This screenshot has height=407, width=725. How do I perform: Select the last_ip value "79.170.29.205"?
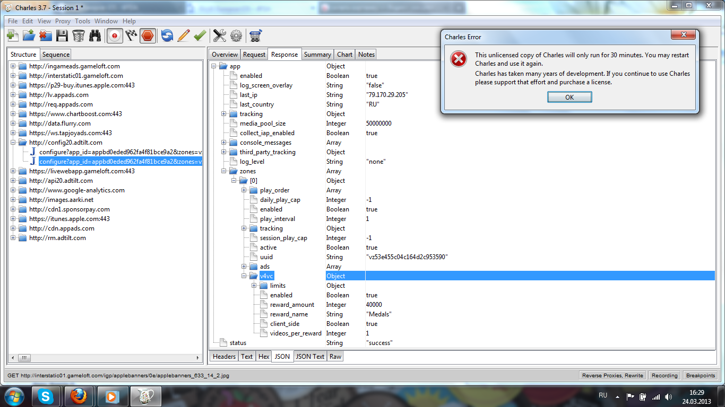click(x=387, y=95)
